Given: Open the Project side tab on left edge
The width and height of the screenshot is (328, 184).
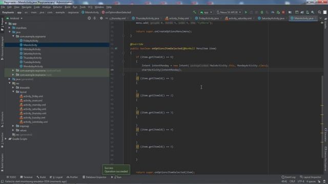Looking at the screenshot, I should pyautogui.click(x=2, y=25).
